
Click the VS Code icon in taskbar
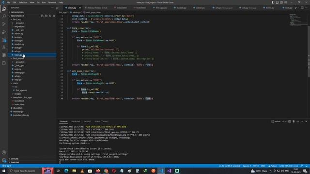161,171
